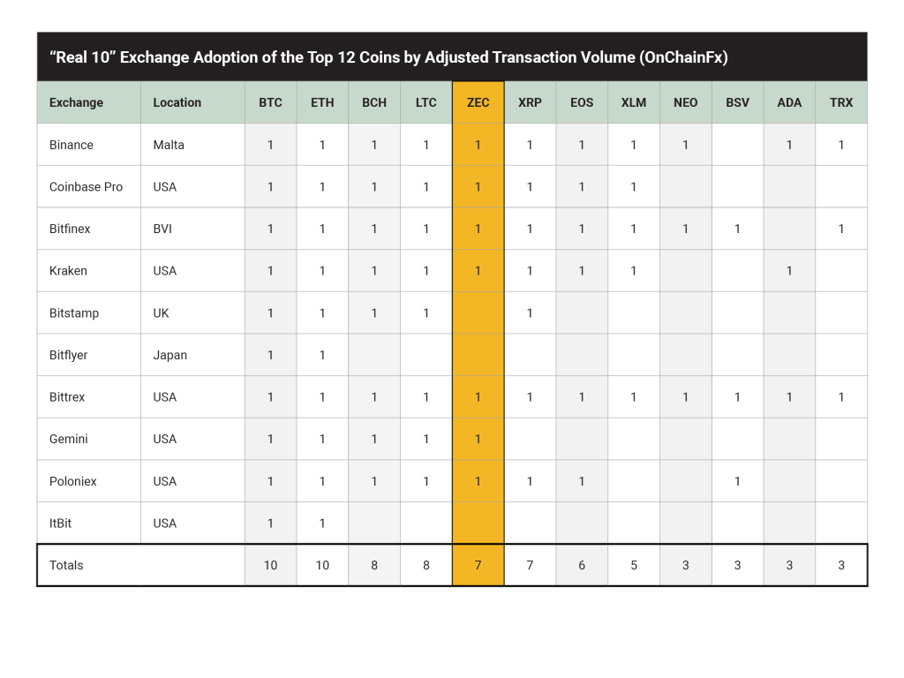Screen dimensions: 904x678
Task: Select the XRP column header
Action: 530,102
